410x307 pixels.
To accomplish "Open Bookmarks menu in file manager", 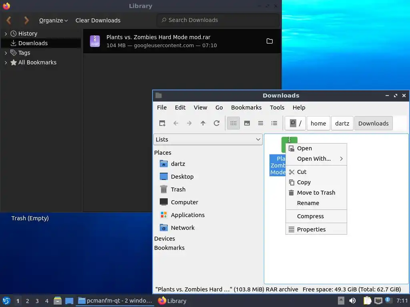I will tap(246, 108).
